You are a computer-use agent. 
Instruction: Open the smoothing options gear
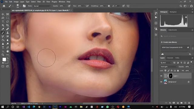(109, 6)
